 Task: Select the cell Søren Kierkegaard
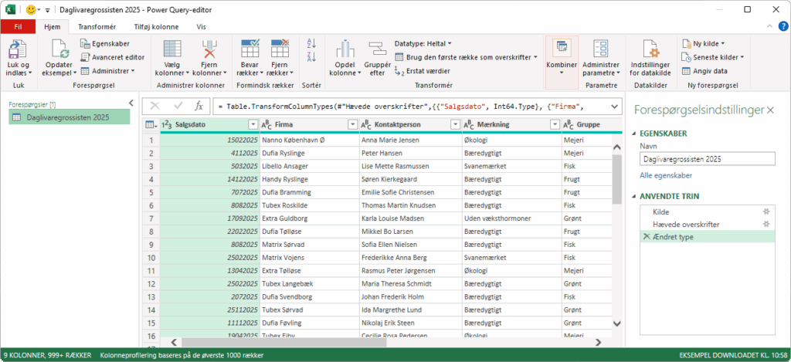tap(409, 179)
